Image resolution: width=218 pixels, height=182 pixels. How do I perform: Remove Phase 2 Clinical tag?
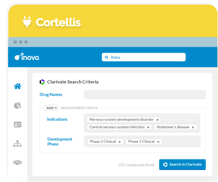pyautogui.click(x=119, y=142)
